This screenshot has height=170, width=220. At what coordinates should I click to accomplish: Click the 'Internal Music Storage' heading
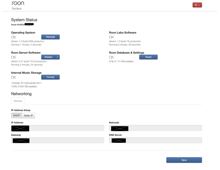(26, 73)
